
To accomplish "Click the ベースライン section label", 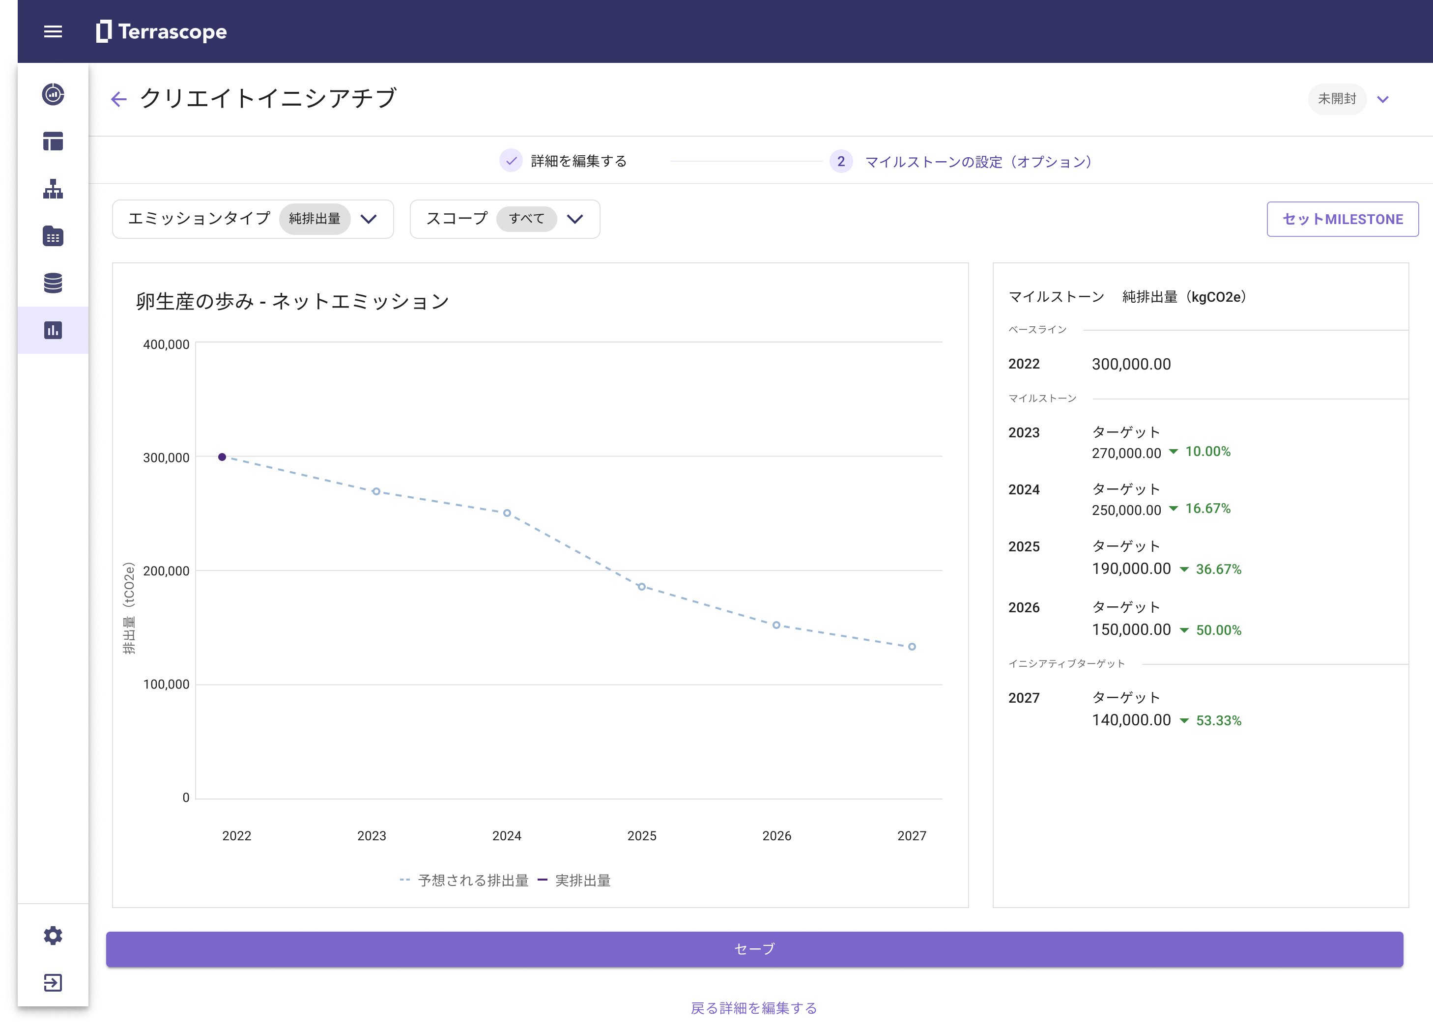I will click(1037, 329).
